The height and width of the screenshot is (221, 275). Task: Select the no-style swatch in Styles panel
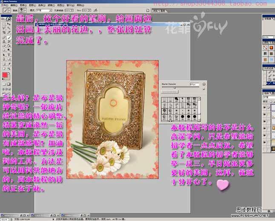coord(265,48)
